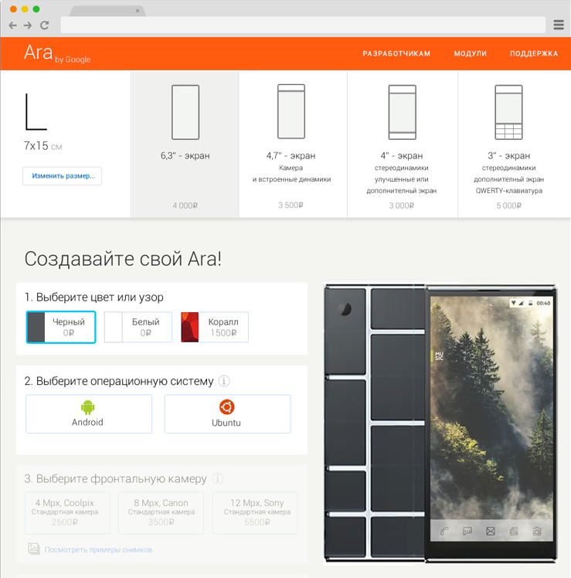Go forward with the browser forward arrow
Viewport: 571px width, 578px height.
tap(28, 25)
